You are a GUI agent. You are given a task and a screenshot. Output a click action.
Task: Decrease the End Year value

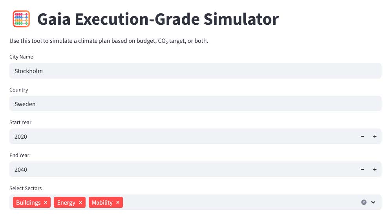[362, 169]
